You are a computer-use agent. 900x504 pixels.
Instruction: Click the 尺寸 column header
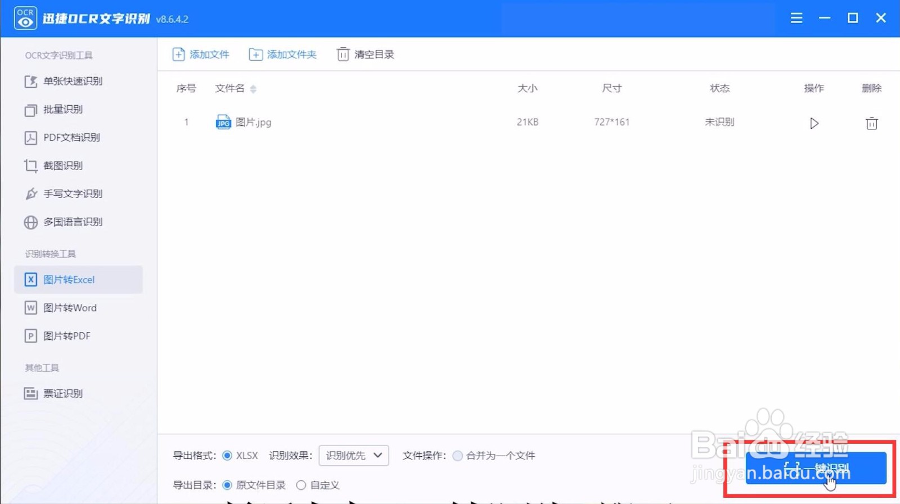point(612,88)
